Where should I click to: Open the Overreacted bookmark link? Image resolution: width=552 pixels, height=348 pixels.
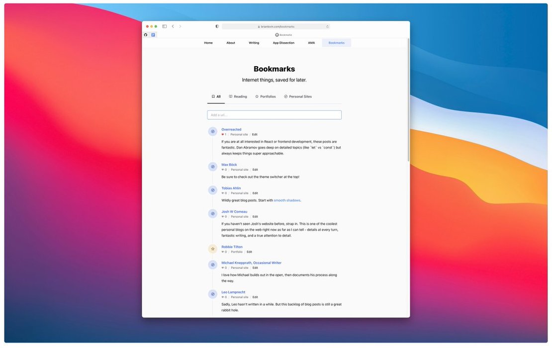[231, 129]
